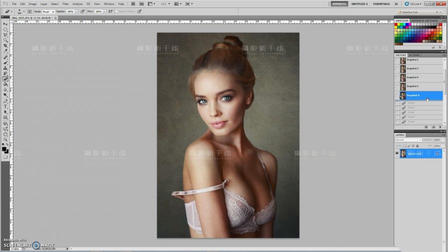Select the 3D Rotate tool

(x=5, y=124)
